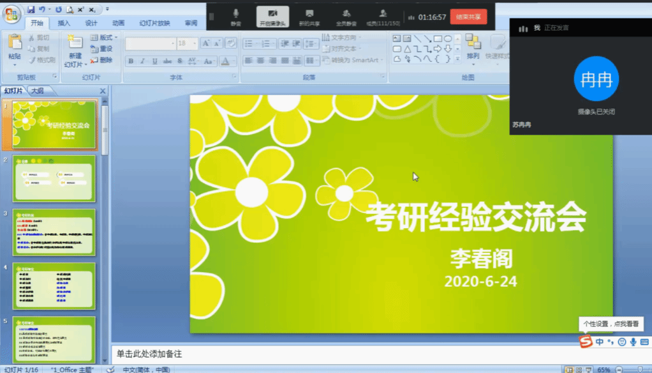Select the strikethrough text icon
The image size is (652, 373).
click(x=166, y=61)
